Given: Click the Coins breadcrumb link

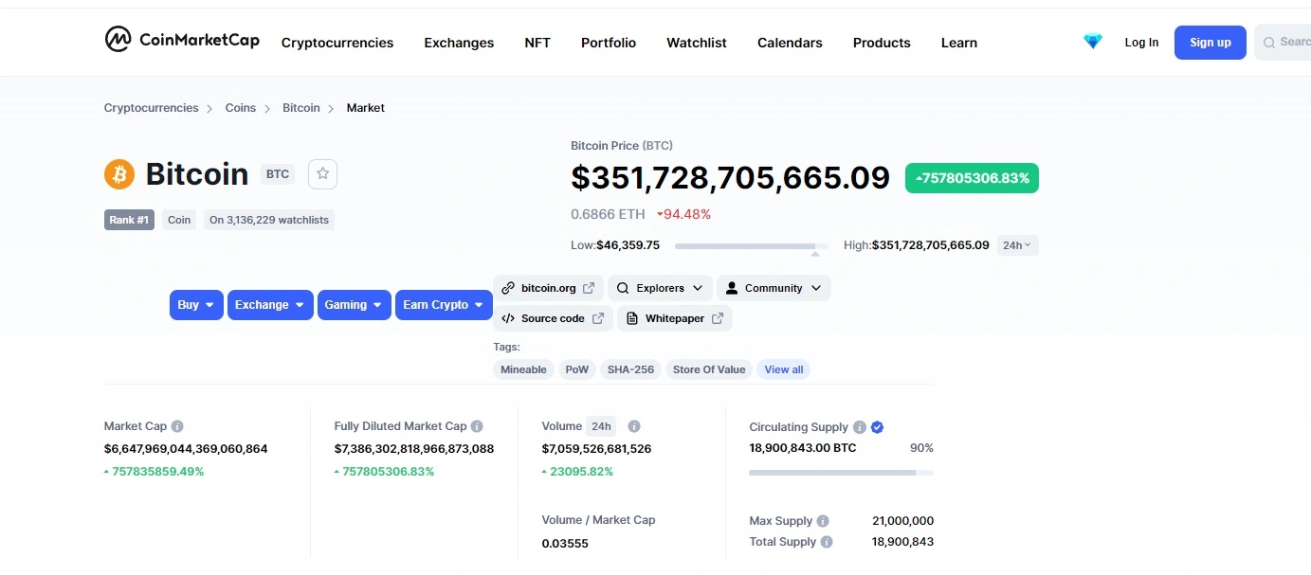Looking at the screenshot, I should (241, 108).
